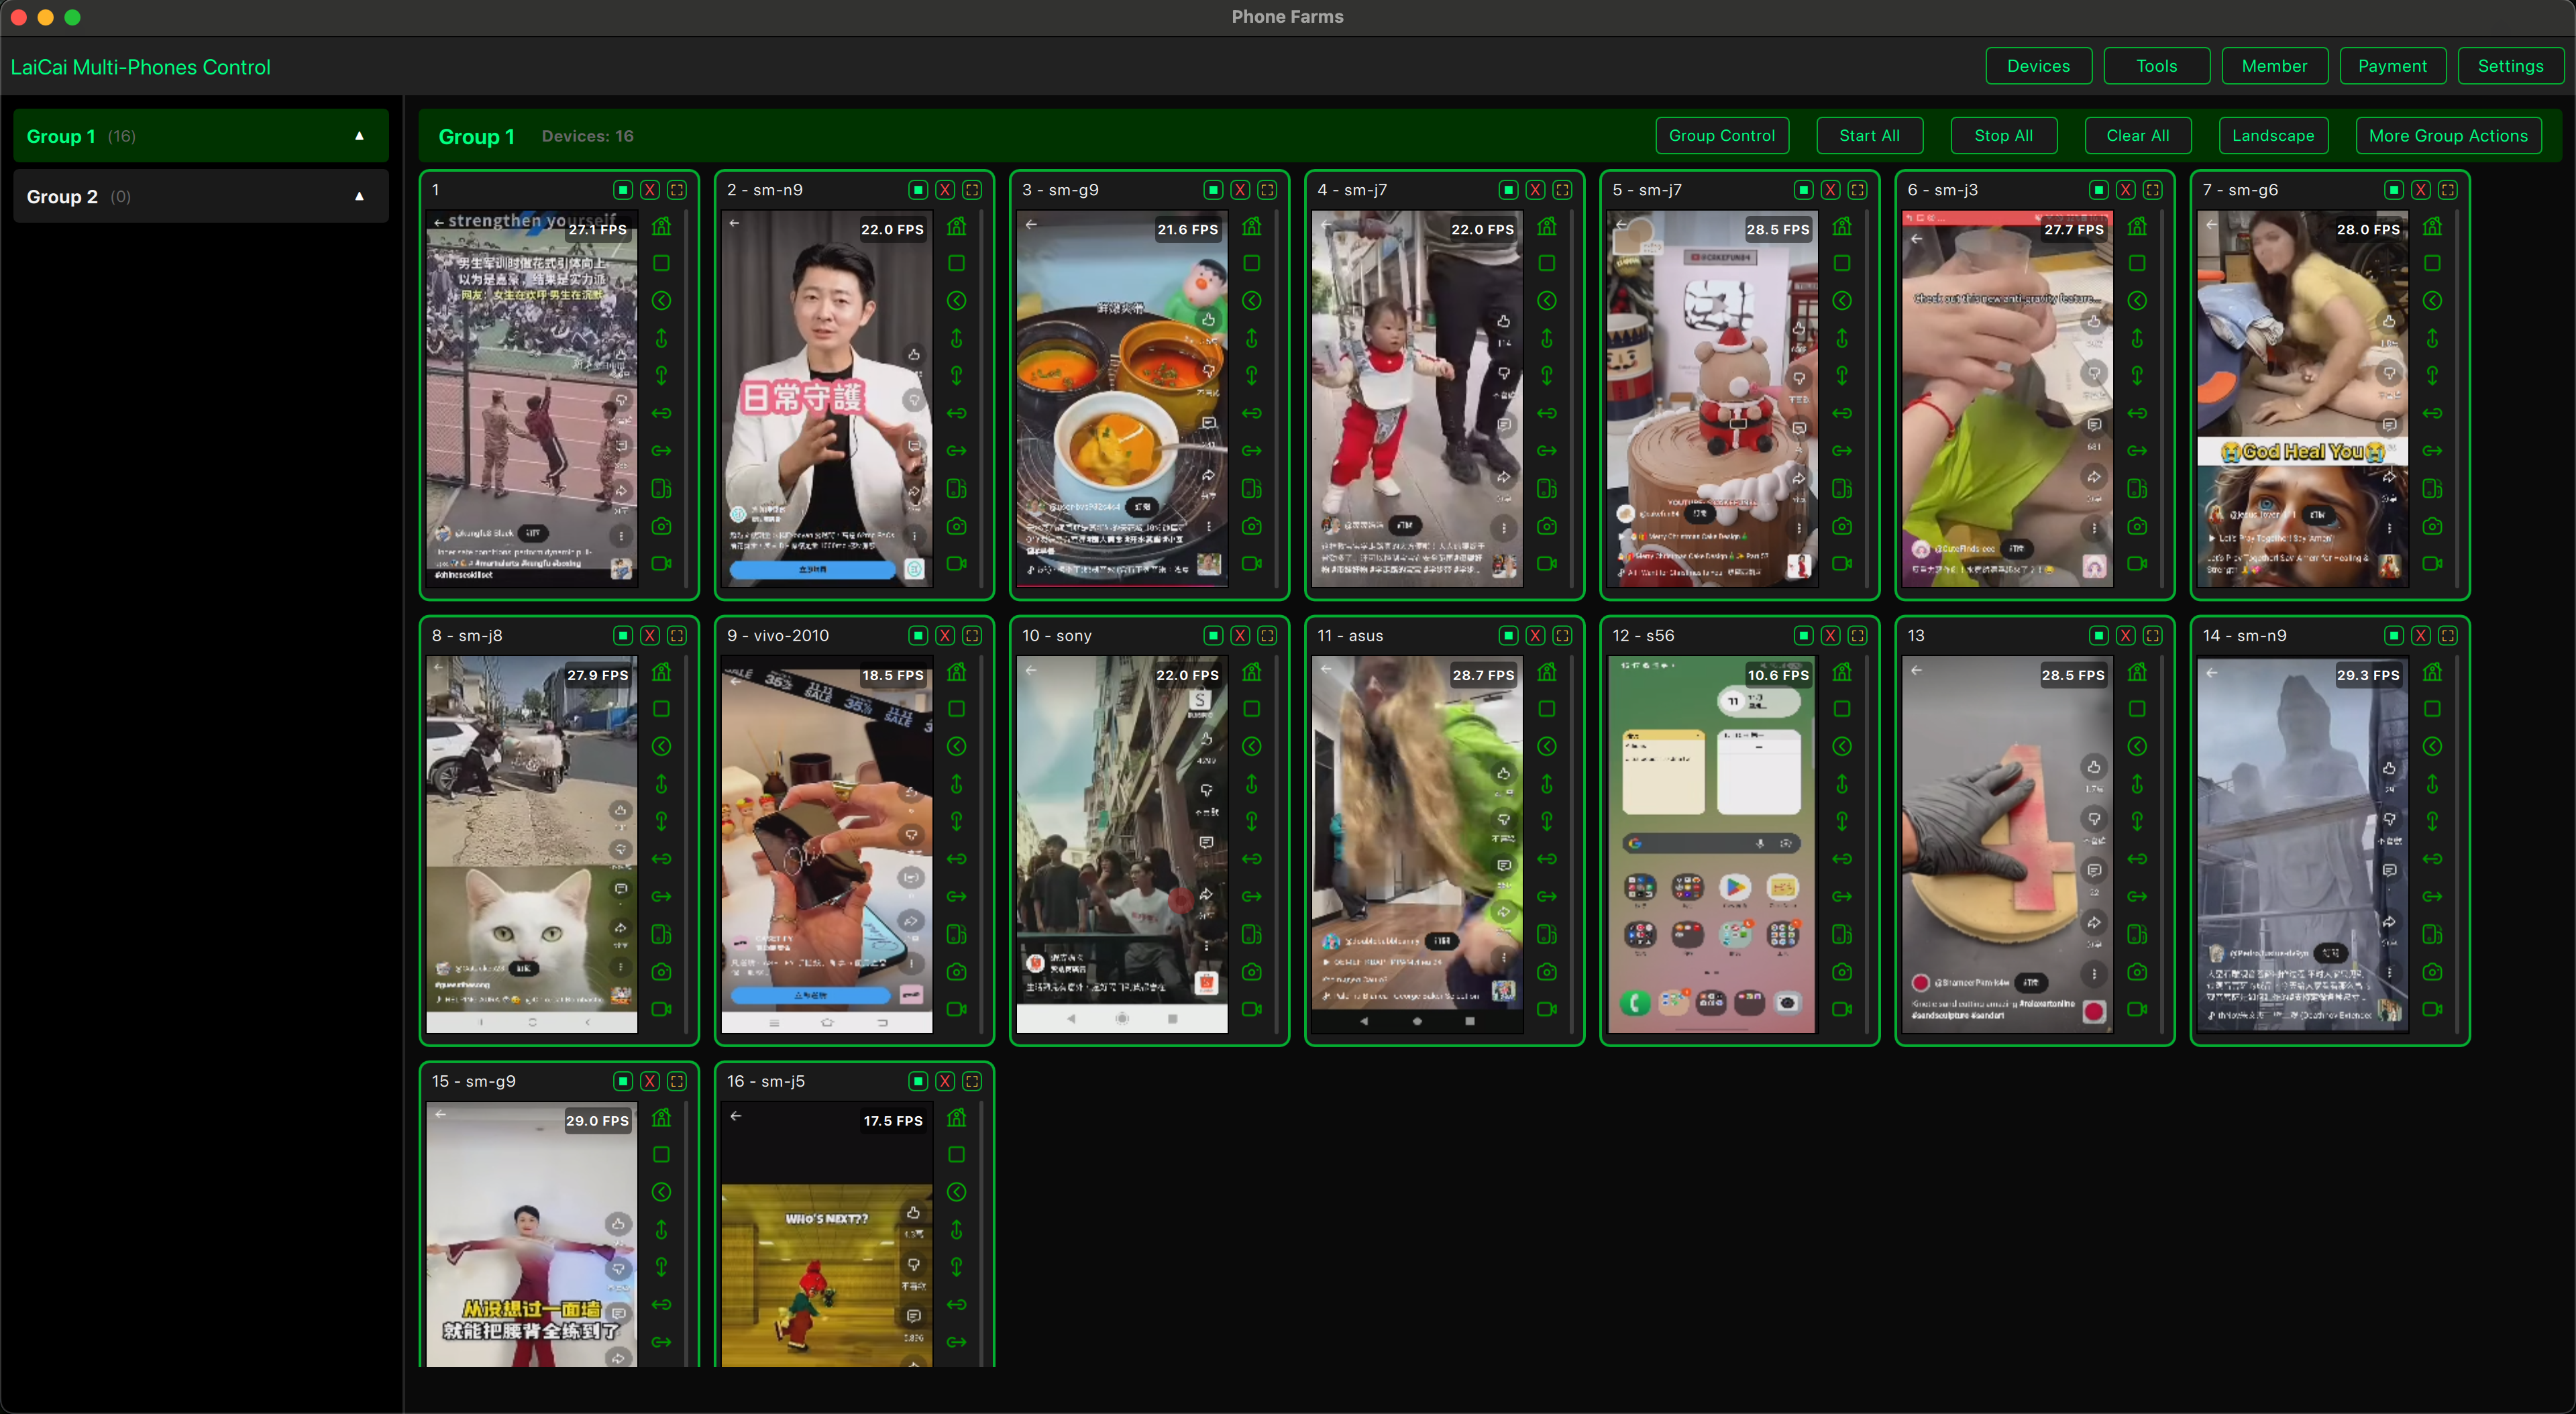Expand Group 2 in the sidebar
Image resolution: width=2576 pixels, height=1414 pixels.
coord(359,197)
